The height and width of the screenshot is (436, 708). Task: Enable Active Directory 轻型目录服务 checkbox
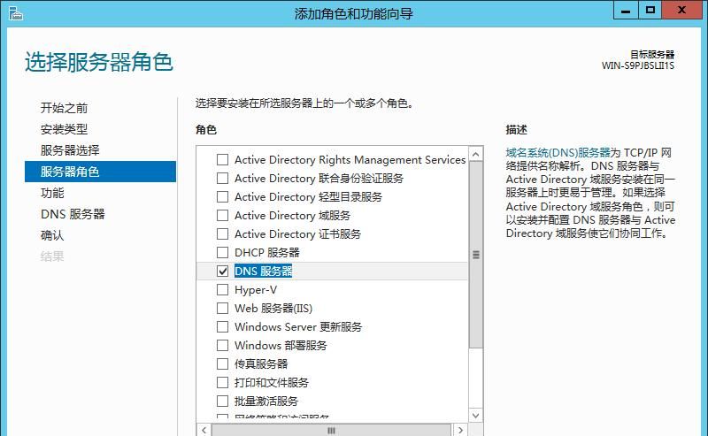[x=223, y=197]
